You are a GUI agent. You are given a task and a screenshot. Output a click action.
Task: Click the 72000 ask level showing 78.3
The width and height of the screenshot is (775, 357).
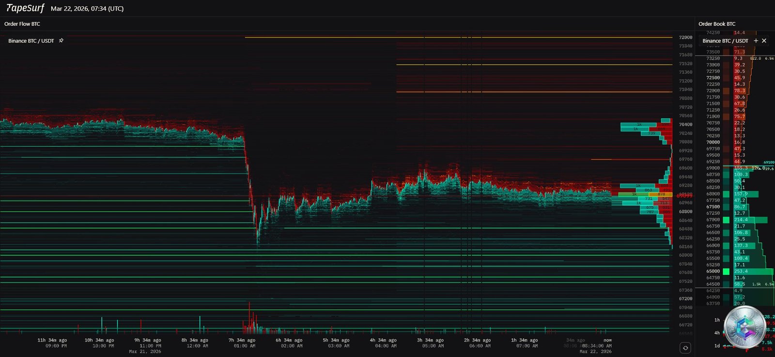click(735, 90)
